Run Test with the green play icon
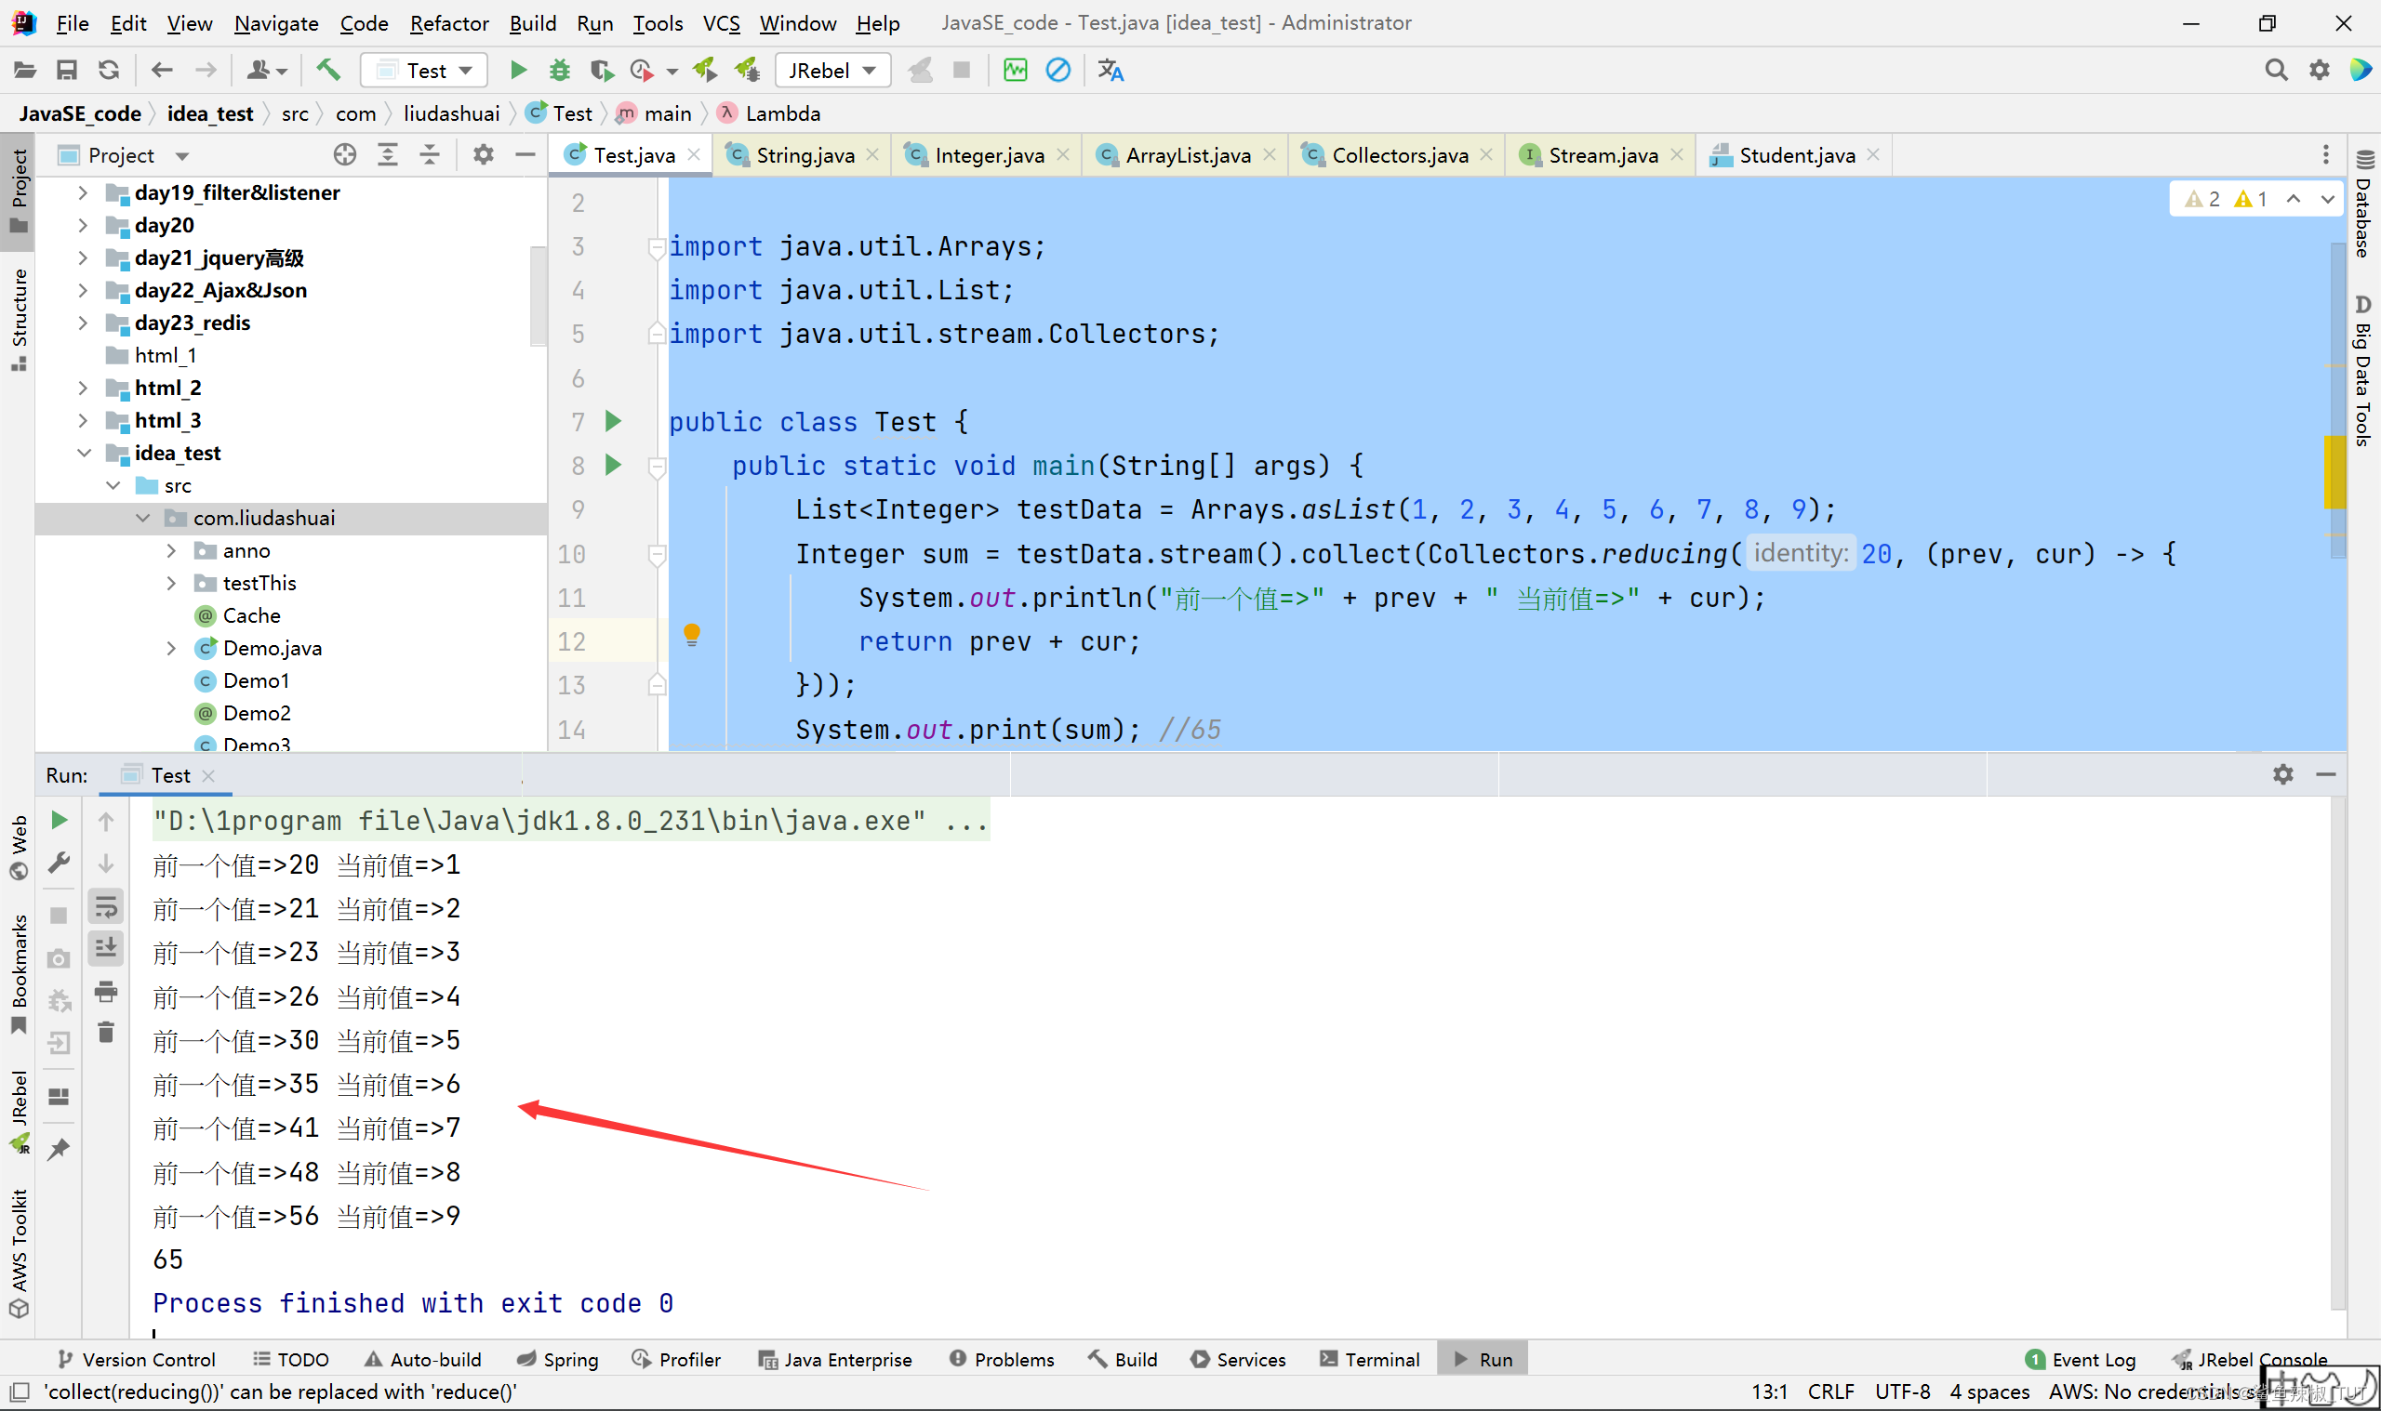The width and height of the screenshot is (2381, 1411). [x=518, y=70]
